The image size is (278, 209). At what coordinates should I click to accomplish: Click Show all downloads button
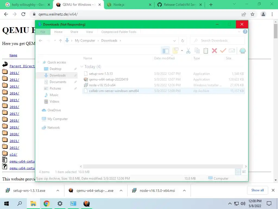click(257, 190)
